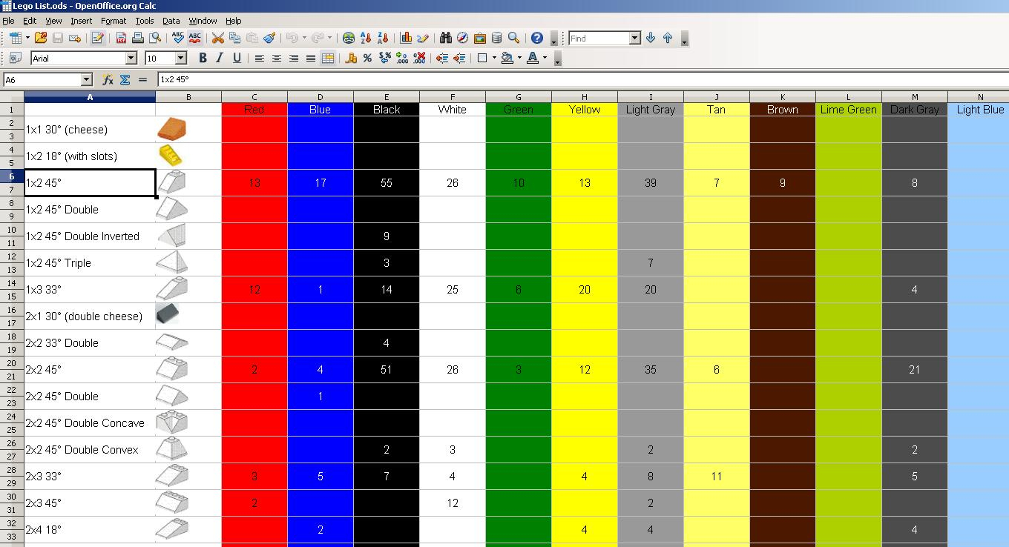
Task: Insert a Chart
Action: point(406,38)
